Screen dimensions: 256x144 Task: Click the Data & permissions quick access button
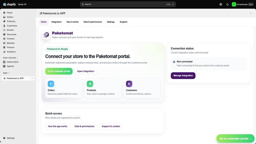click(84, 126)
